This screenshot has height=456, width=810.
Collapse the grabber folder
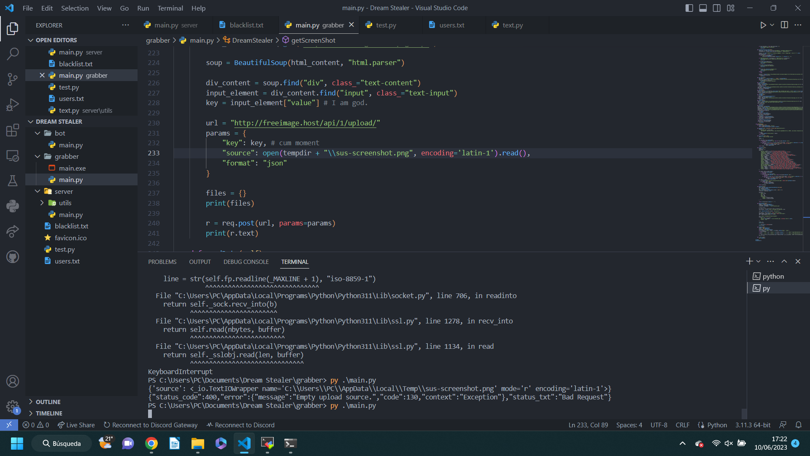(x=81, y=156)
